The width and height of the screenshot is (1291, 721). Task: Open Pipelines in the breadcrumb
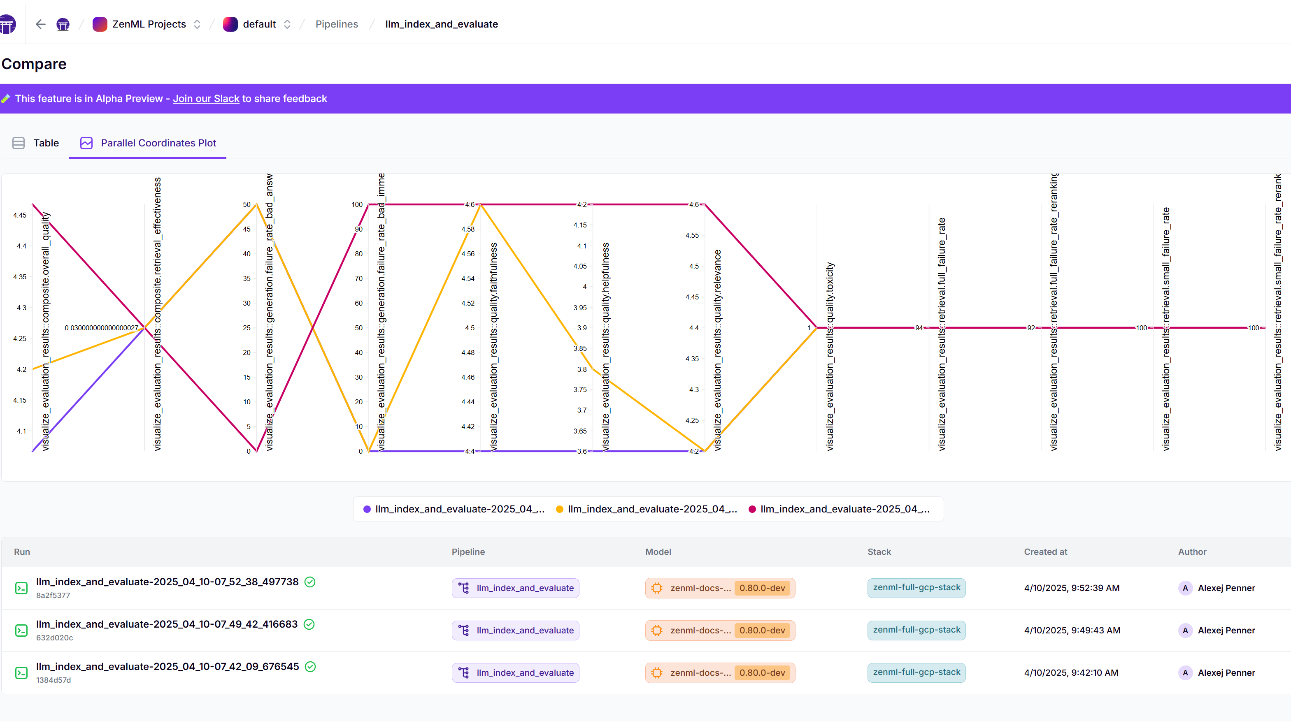[336, 24]
